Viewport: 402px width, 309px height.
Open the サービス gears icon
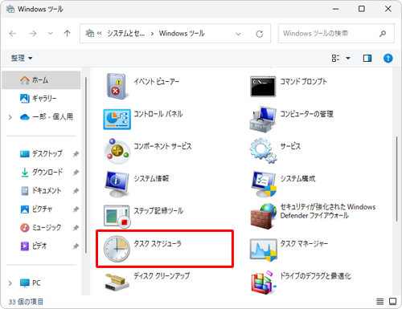263,151
